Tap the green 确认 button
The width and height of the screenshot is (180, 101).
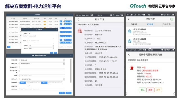(x=143, y=90)
